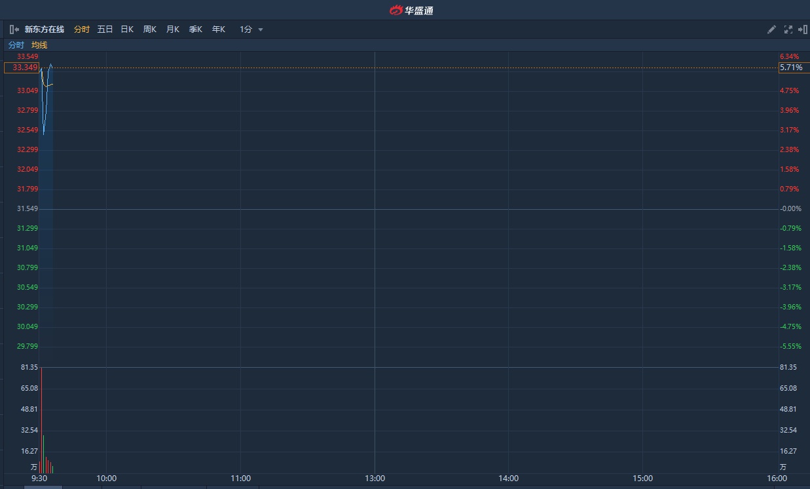The width and height of the screenshot is (810, 489).
Task: Switch to 年K yearly chart
Action: click(x=219, y=29)
